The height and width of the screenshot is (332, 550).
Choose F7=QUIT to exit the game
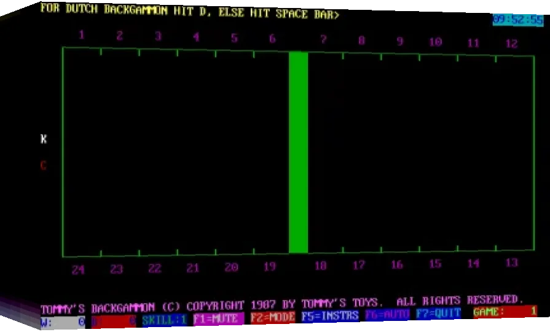[438, 313]
